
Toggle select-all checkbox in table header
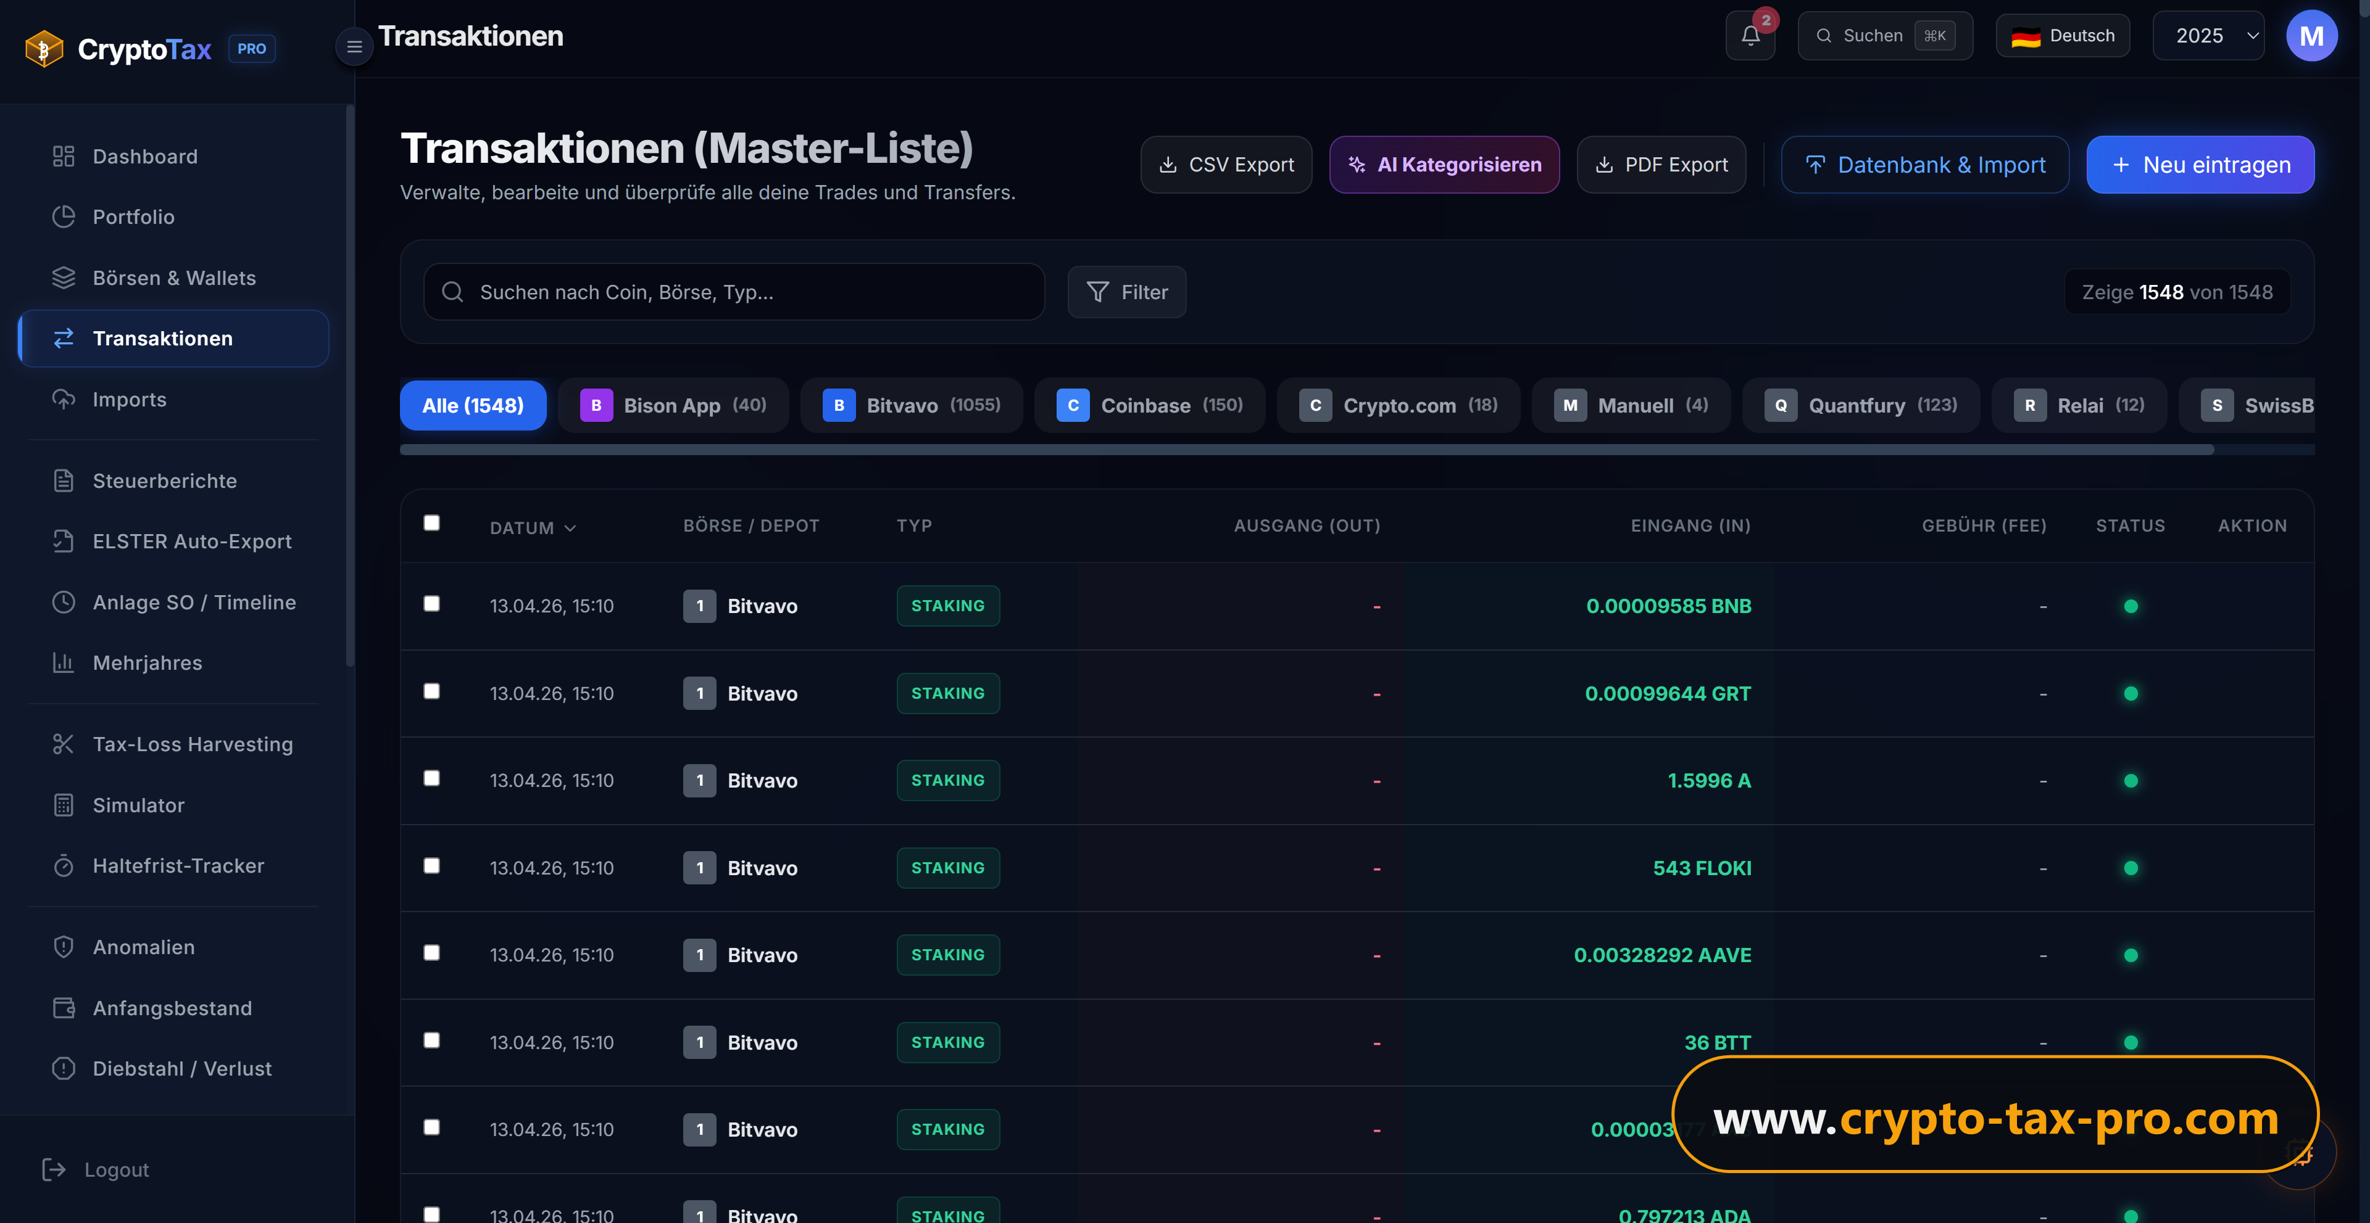431,523
